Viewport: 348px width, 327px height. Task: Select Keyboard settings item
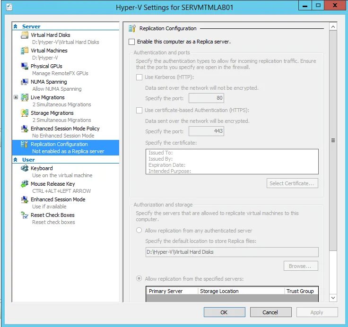coord(42,168)
